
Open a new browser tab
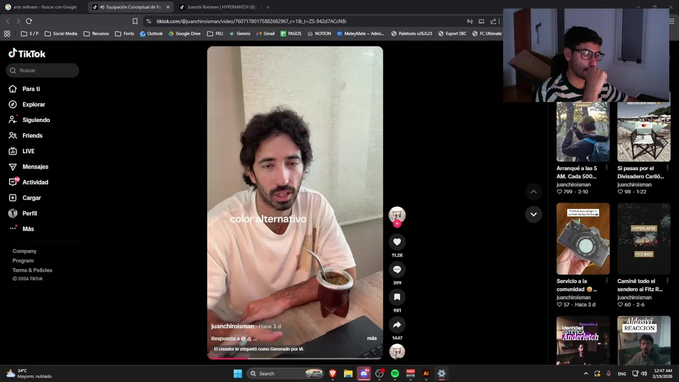coord(268,7)
